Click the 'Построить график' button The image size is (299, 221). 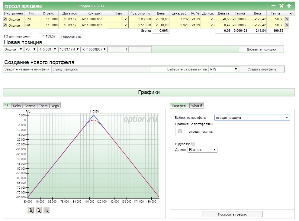(232, 214)
